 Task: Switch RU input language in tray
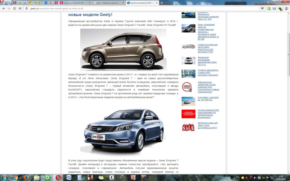pos(237,177)
